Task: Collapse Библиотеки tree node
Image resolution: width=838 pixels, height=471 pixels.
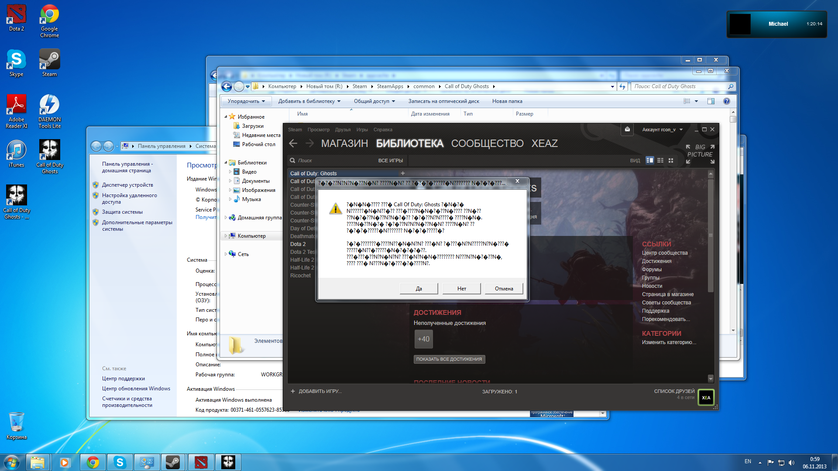Action: click(226, 163)
